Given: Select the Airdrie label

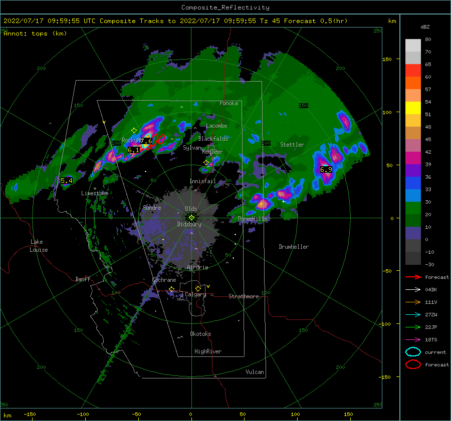Looking at the screenshot, I should click(197, 267).
